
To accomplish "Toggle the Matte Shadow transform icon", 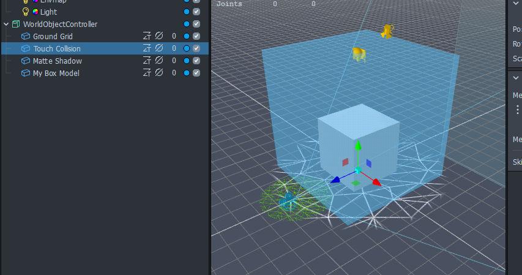I will click(x=147, y=61).
